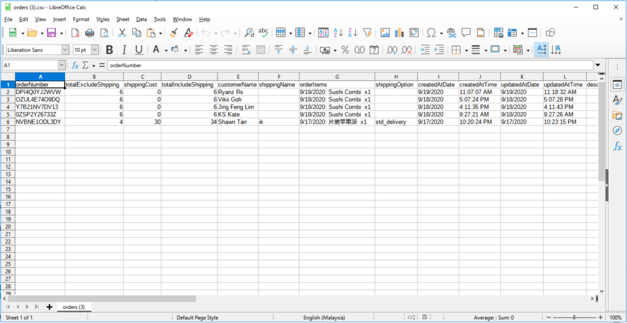Sort descending Z to A
Viewport: 627px width, 323px height.
click(353, 33)
